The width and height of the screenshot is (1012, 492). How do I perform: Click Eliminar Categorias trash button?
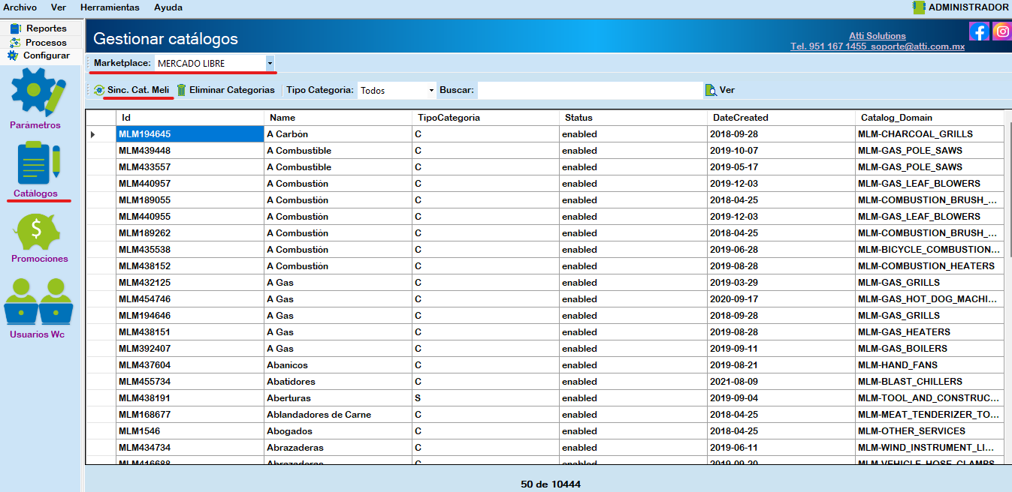(226, 90)
